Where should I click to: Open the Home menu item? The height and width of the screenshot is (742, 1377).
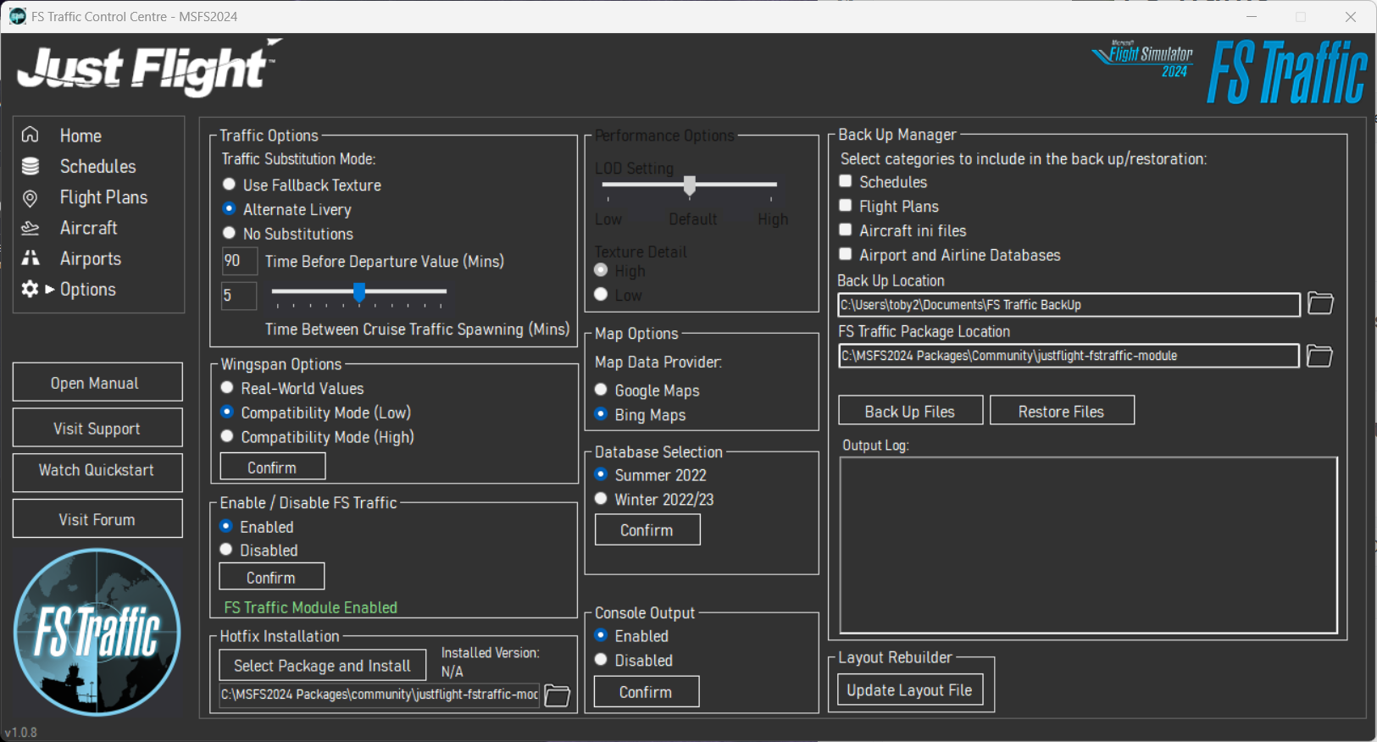click(81, 136)
